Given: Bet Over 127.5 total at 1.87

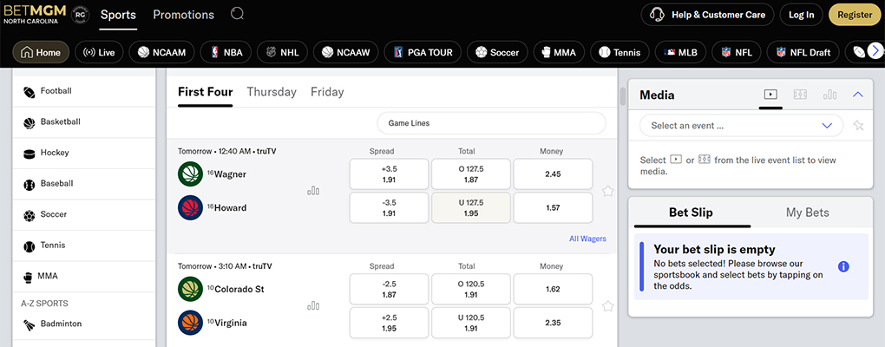Looking at the screenshot, I should 471,174.
